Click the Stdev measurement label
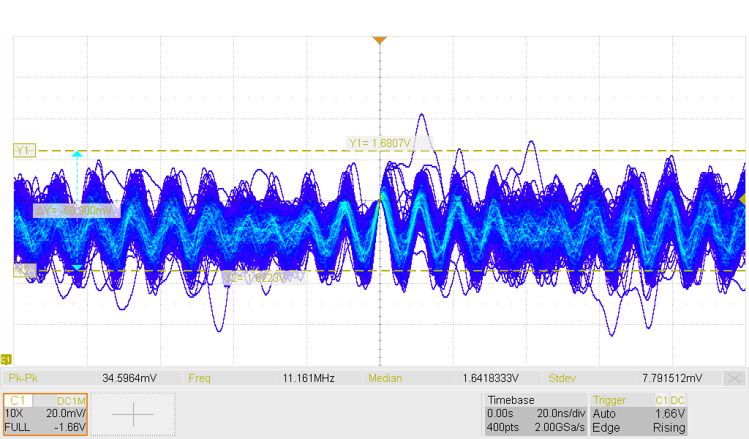The image size is (749, 439). pos(562,378)
